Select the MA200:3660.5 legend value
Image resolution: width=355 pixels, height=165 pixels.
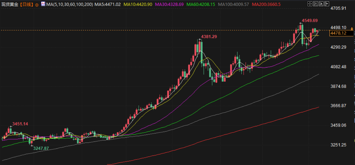tap(266, 4)
